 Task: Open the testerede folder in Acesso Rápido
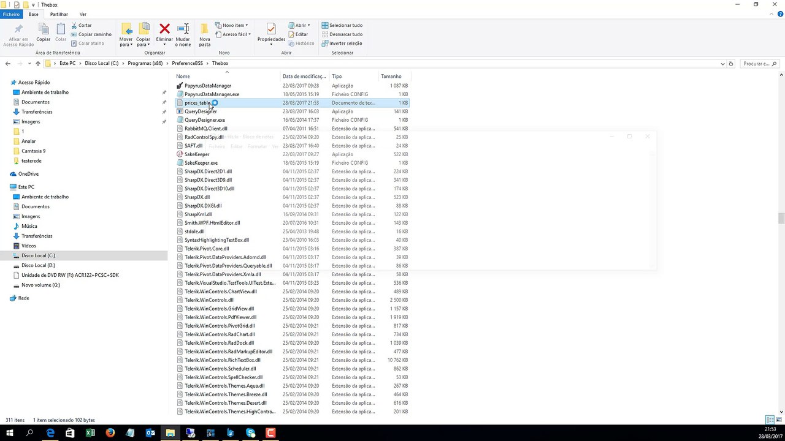click(31, 160)
